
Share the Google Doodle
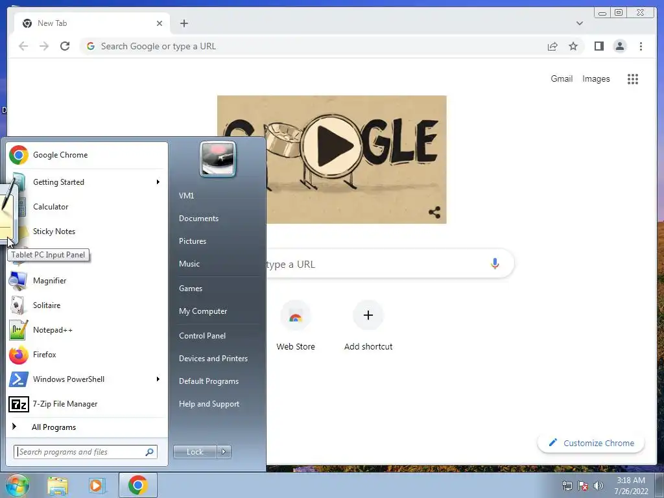pyautogui.click(x=434, y=212)
